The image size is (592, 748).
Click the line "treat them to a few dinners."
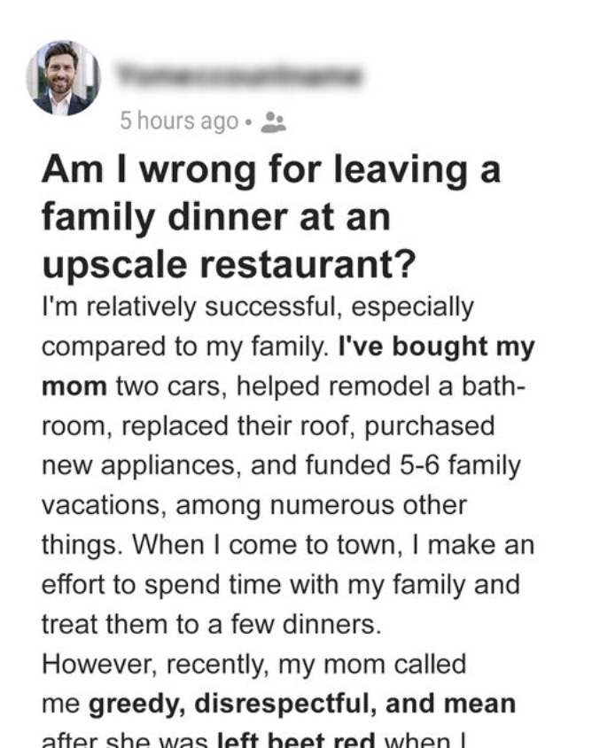[x=211, y=625]
